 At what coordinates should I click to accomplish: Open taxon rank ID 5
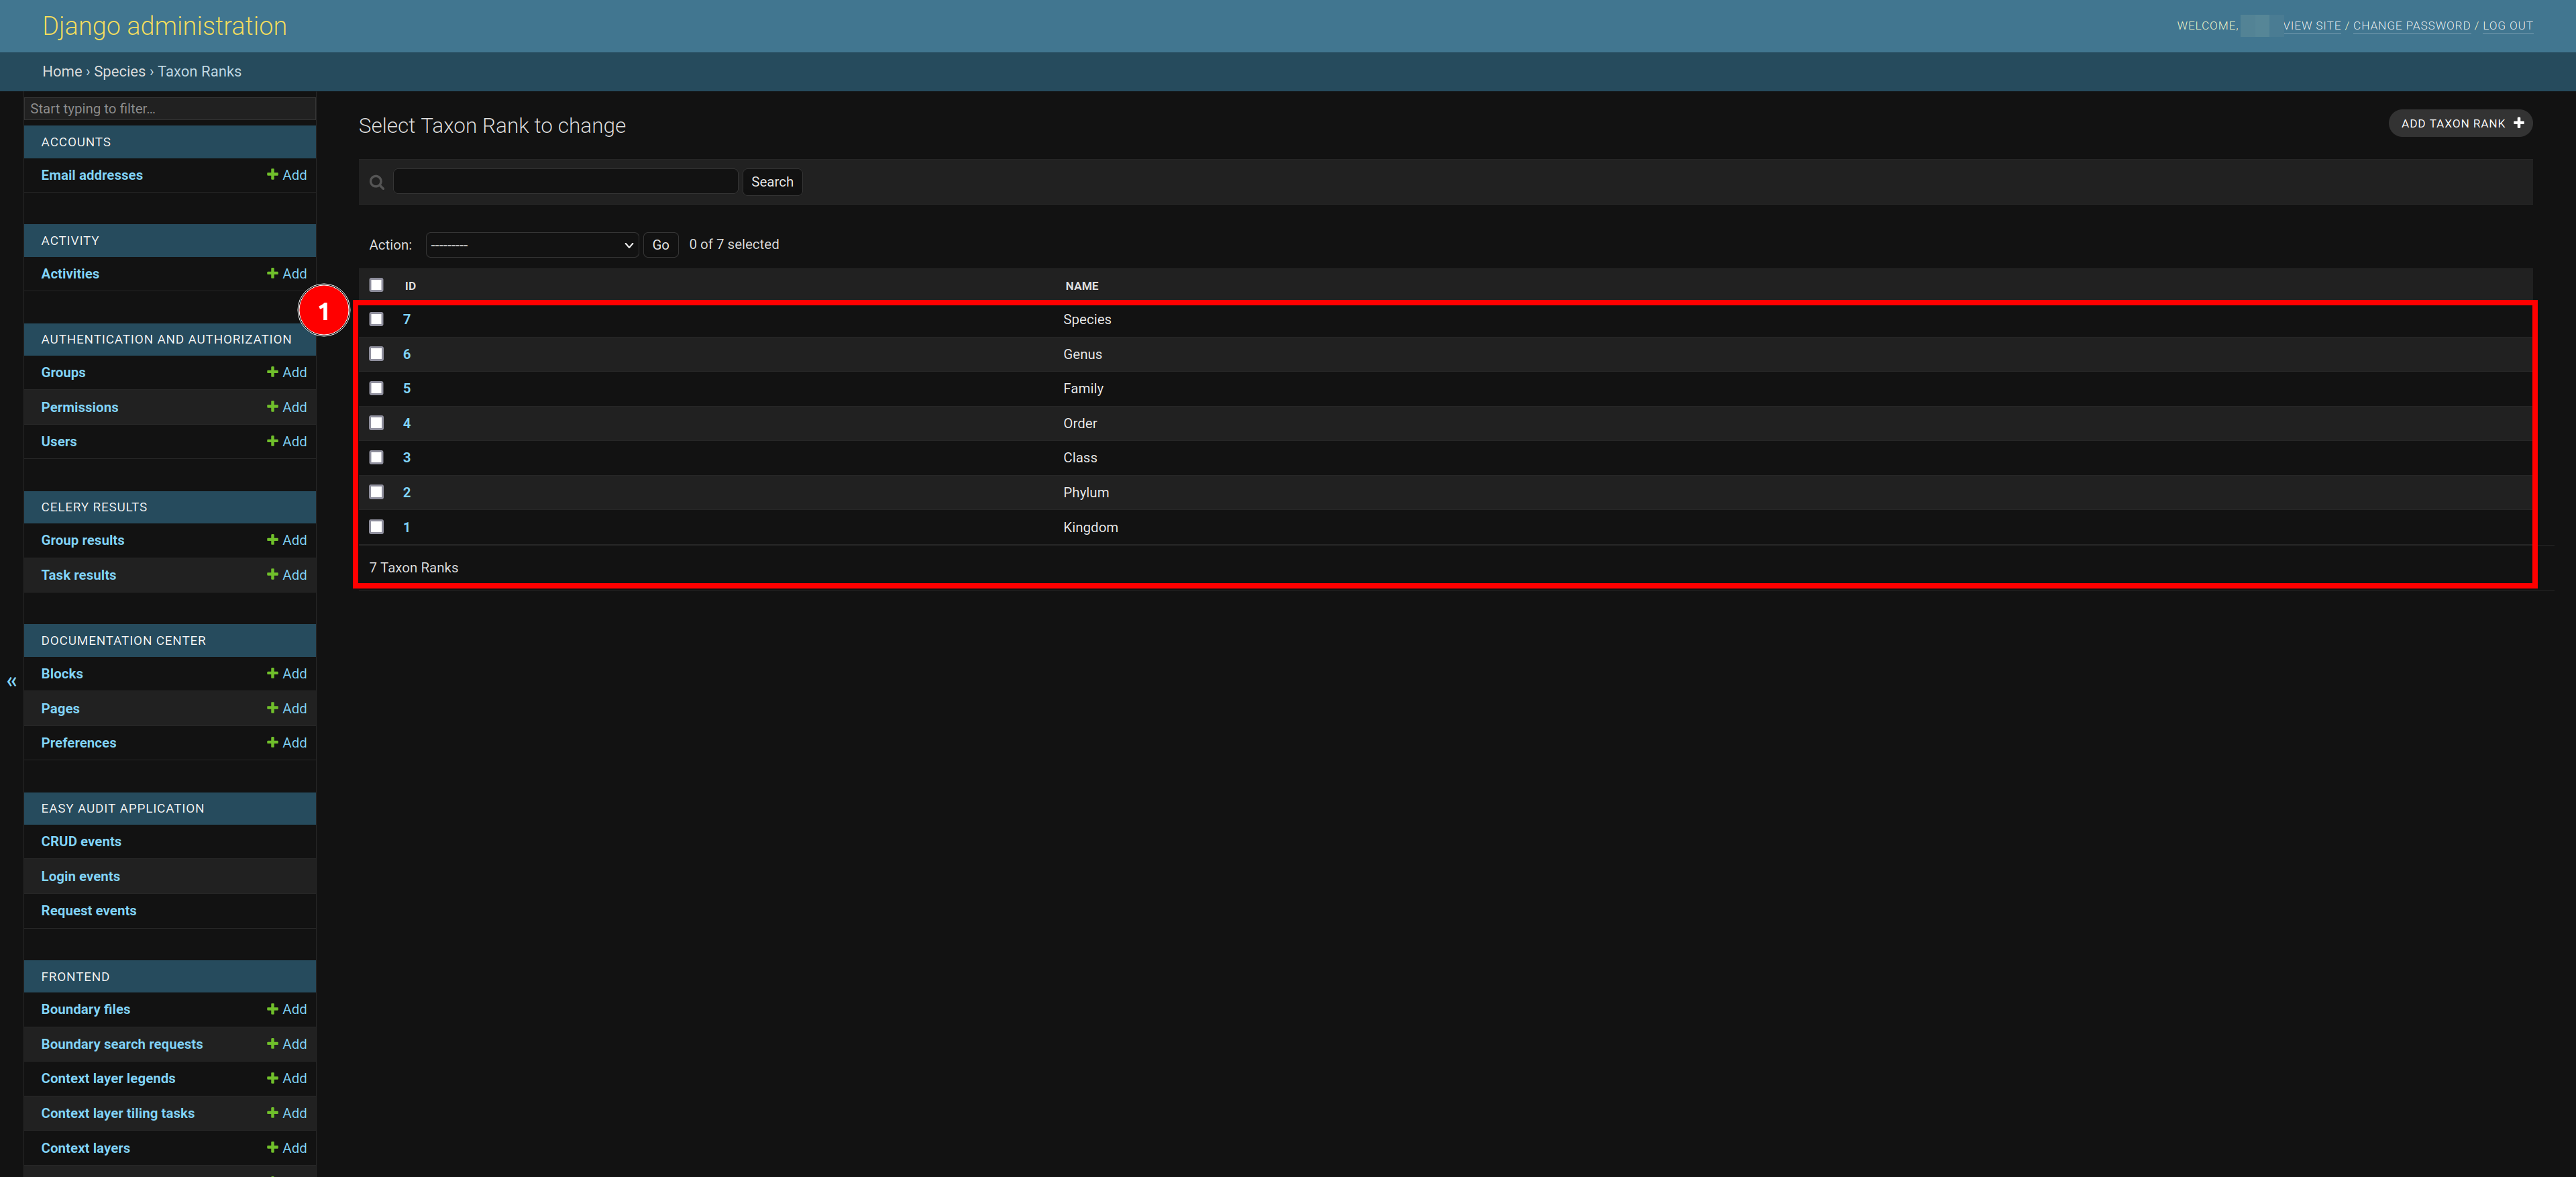click(x=407, y=389)
